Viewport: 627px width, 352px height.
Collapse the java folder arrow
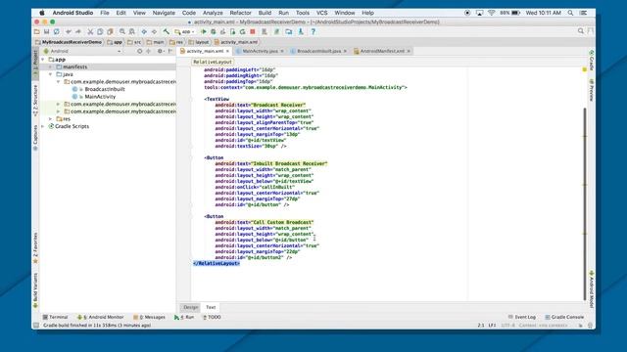coord(51,74)
